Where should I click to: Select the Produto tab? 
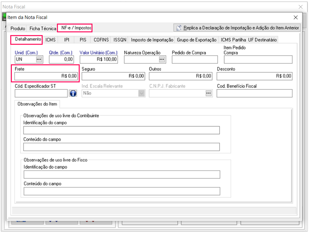pyautogui.click(x=18, y=28)
